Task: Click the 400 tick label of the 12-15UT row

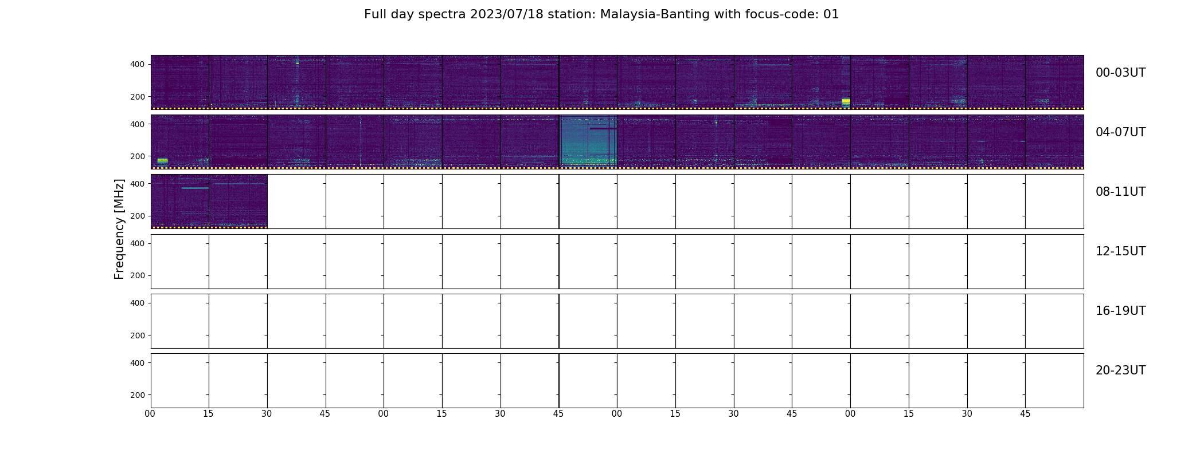Action: [138, 243]
